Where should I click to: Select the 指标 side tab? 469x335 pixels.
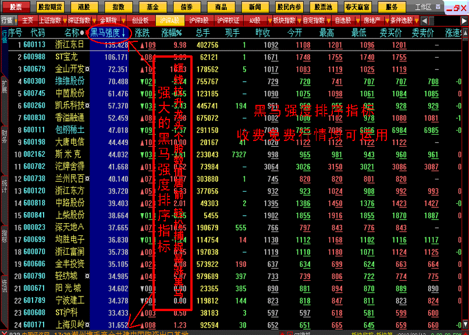(x=4, y=235)
